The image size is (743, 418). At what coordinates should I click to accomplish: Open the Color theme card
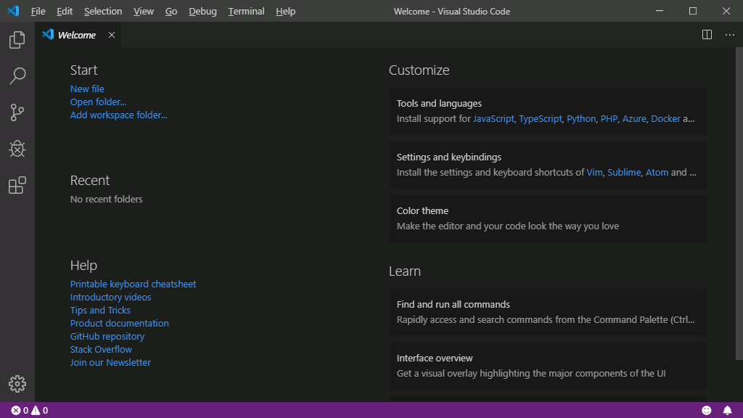(x=548, y=218)
